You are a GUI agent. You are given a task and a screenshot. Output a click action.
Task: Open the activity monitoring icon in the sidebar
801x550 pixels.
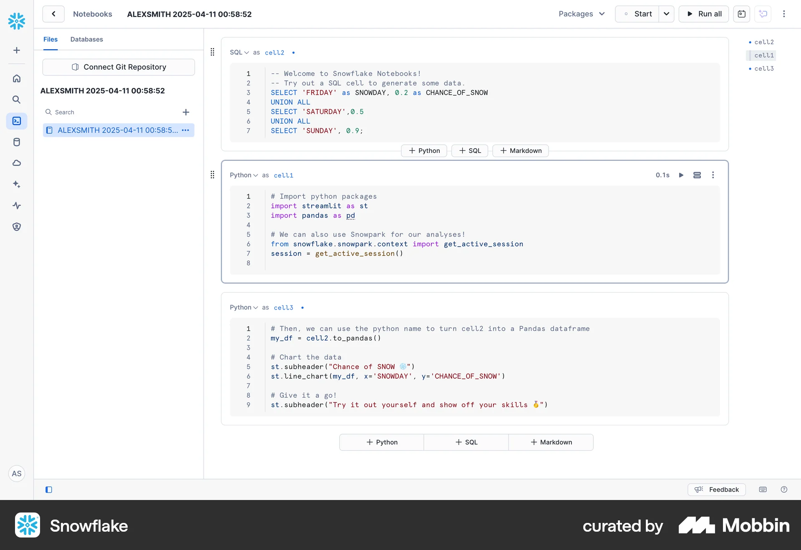17,205
